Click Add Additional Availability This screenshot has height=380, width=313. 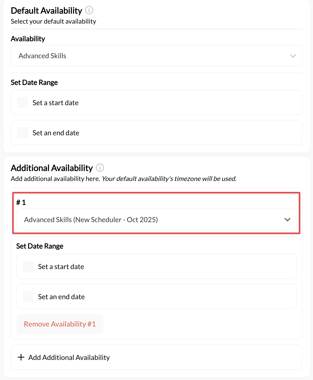(x=69, y=357)
